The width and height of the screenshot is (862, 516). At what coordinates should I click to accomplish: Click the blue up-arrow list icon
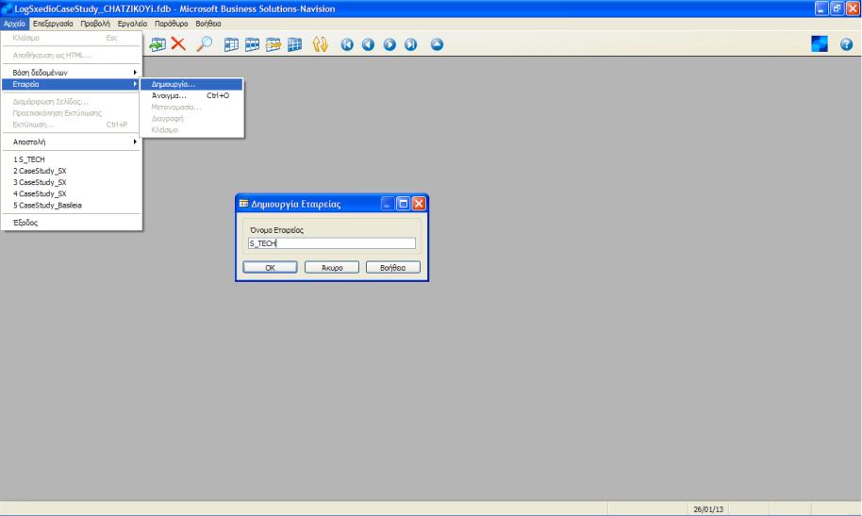tap(437, 44)
